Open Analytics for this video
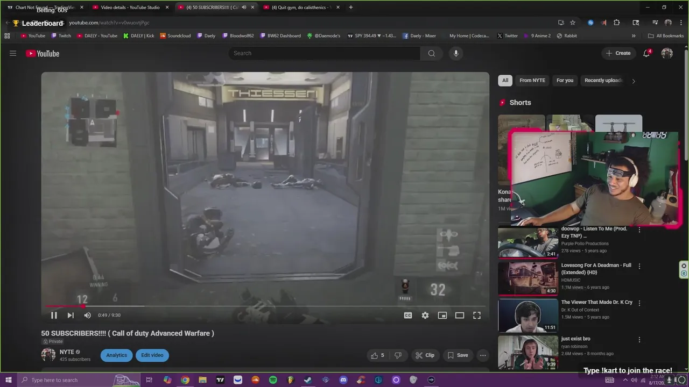This screenshot has height=387, width=689. (x=116, y=355)
